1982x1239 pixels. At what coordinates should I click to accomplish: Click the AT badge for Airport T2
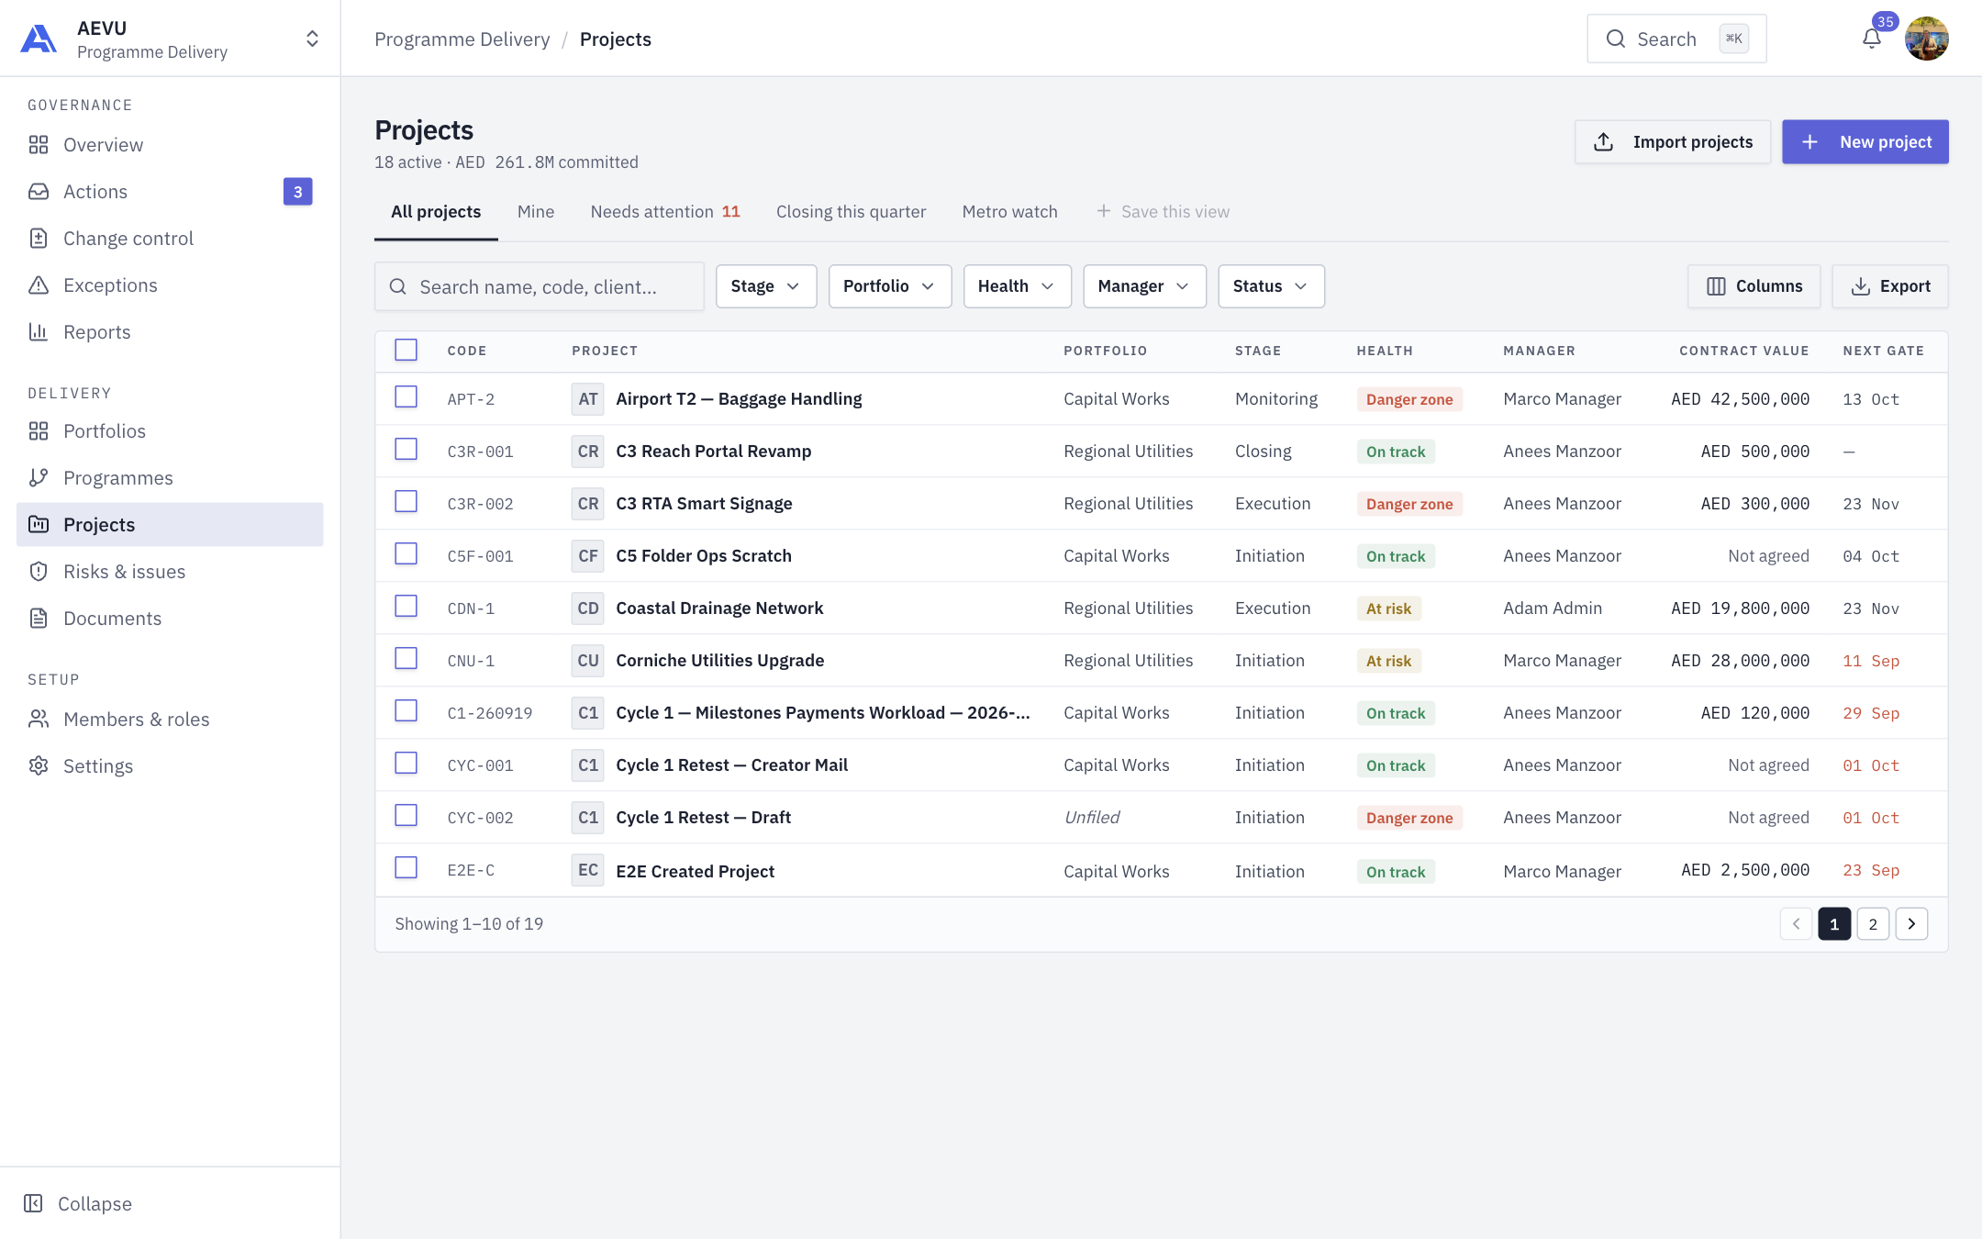pyautogui.click(x=587, y=399)
